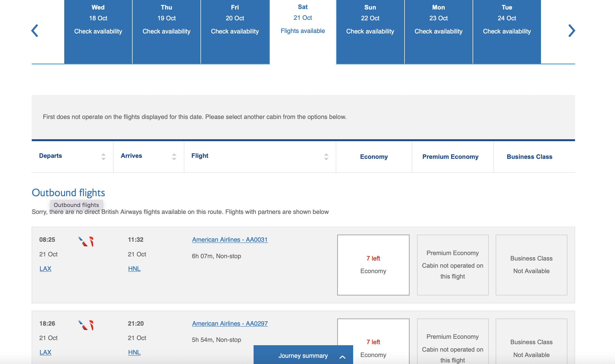Select Wed 18 Oct date tab
The image size is (615, 364).
click(x=98, y=32)
